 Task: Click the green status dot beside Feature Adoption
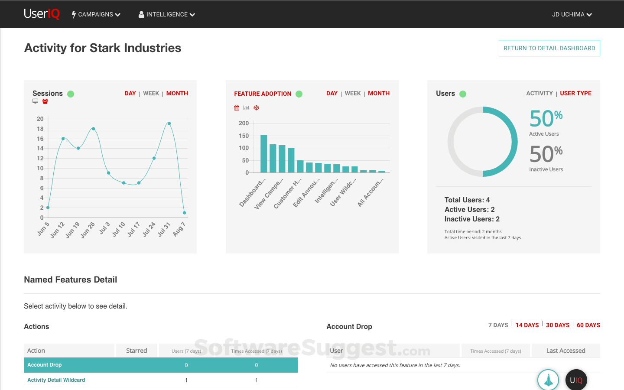pyautogui.click(x=299, y=94)
